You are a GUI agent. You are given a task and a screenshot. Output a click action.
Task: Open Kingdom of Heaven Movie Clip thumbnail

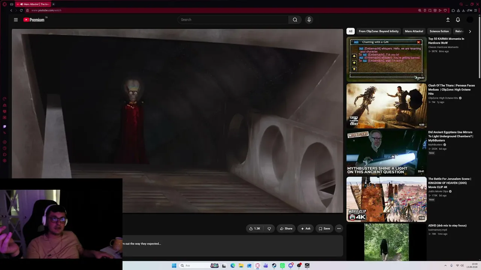tap(386, 199)
